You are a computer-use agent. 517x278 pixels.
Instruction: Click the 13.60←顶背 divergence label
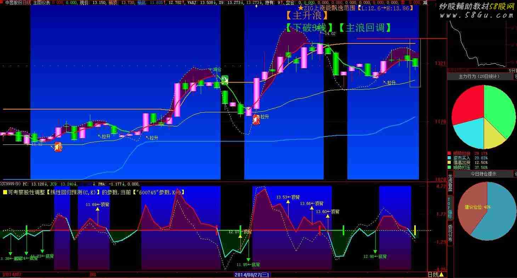pyautogui.click(x=328, y=212)
